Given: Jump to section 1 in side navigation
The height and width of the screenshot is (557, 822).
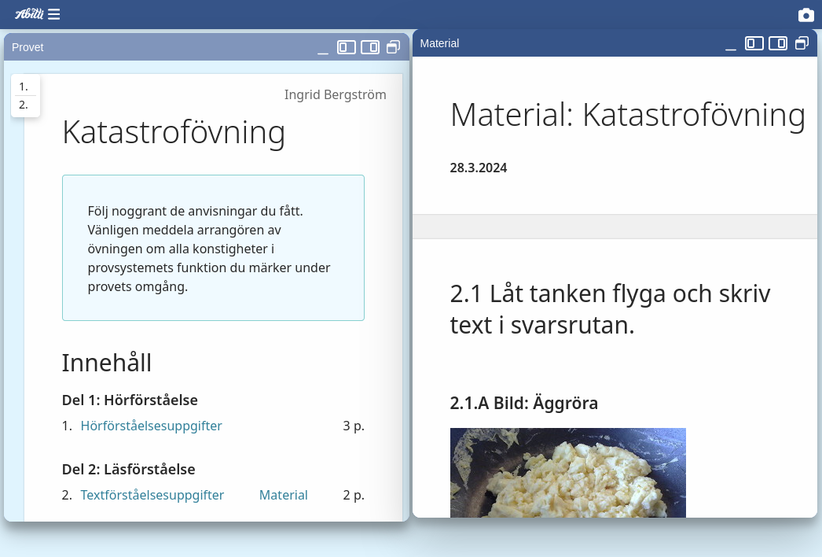Looking at the screenshot, I should click(24, 87).
